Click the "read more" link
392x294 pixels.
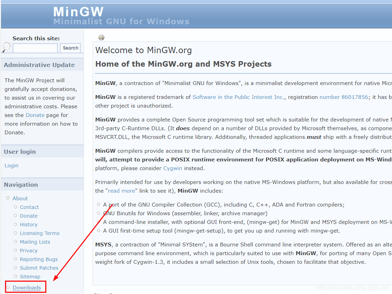click(x=121, y=191)
